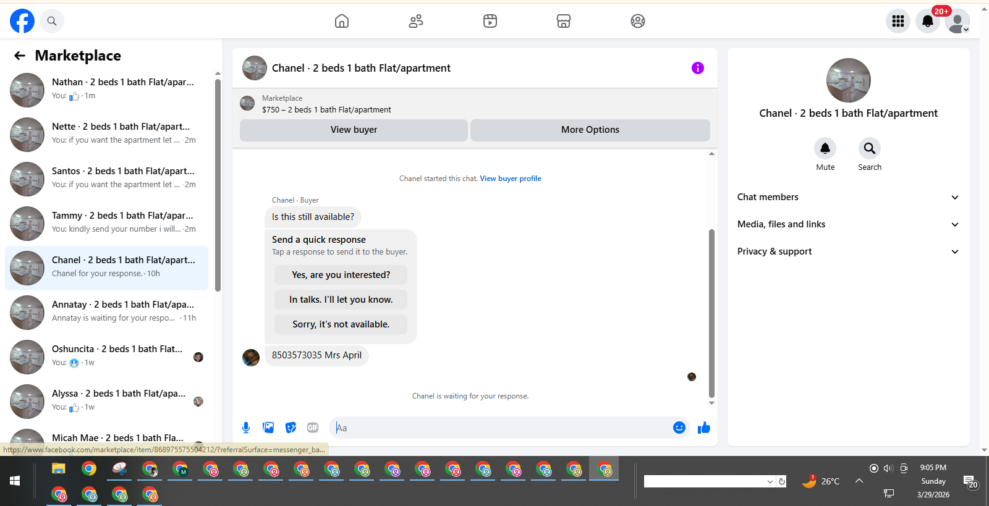Viewport: 989px width, 506px height.
Task: Open the Notifications bell with 20+ badge
Action: [x=928, y=21]
